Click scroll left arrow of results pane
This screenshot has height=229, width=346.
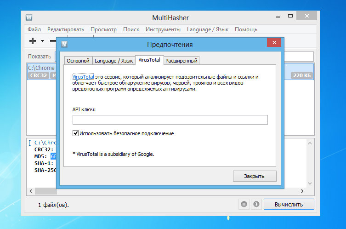coord(31,191)
